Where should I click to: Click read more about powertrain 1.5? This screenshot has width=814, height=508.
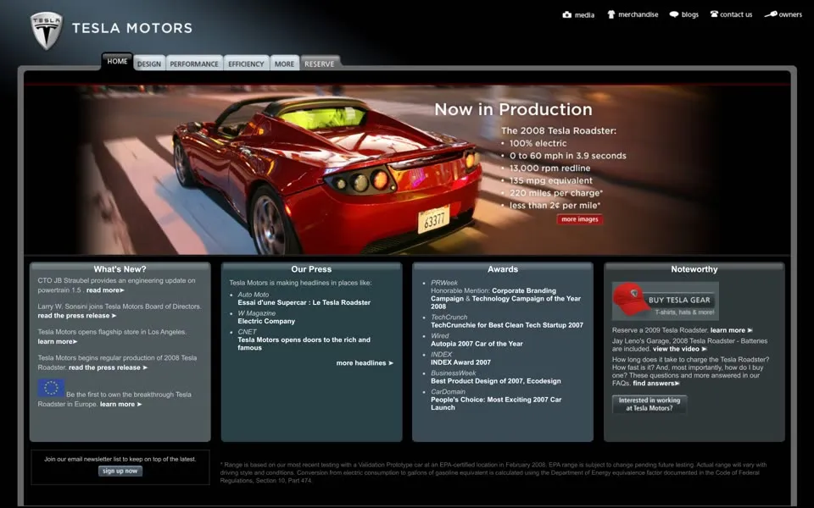[x=105, y=290]
